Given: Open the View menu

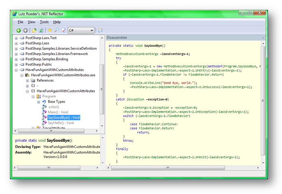Looking at the screenshot, I should click(31, 22).
